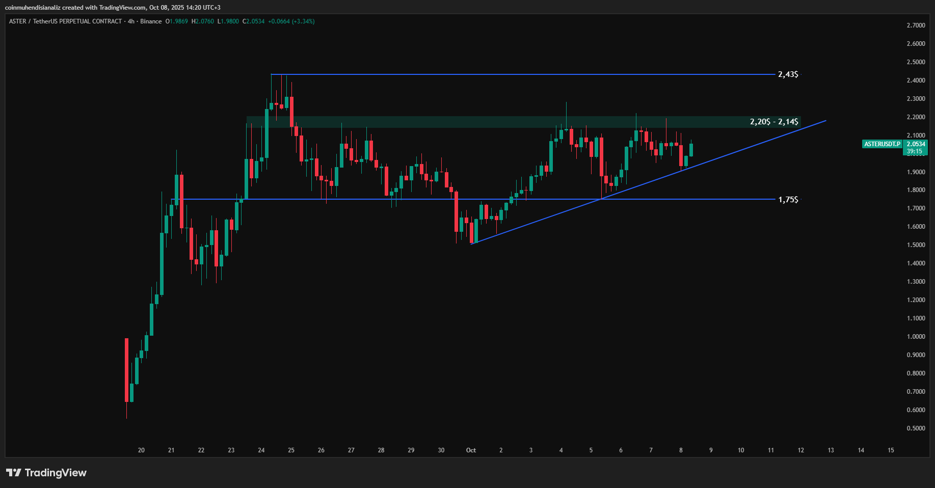The height and width of the screenshot is (488, 935).
Task: Click the TradingView wordmark text
Action: coord(56,473)
